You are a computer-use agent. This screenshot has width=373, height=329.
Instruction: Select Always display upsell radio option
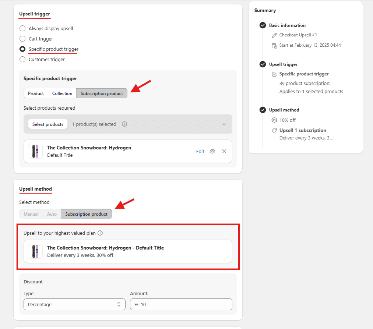22,28
